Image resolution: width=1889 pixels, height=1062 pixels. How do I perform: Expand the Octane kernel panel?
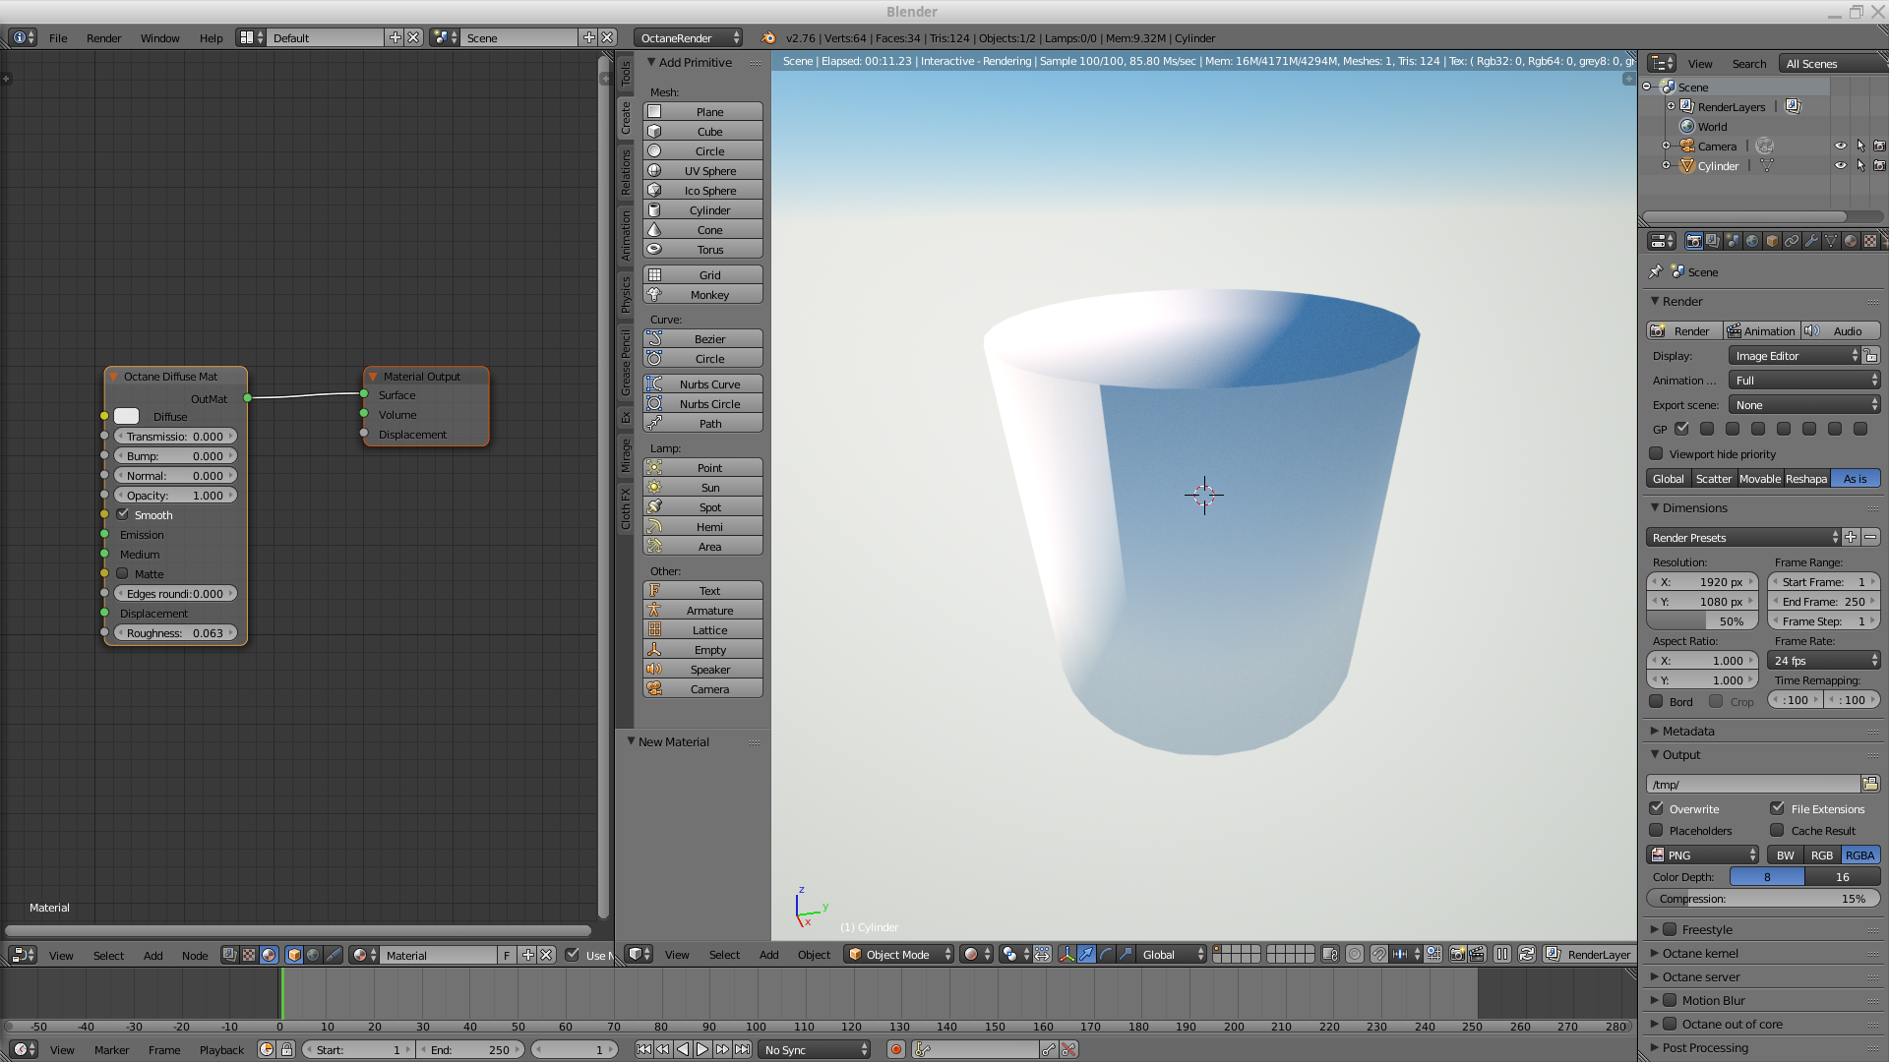click(x=1700, y=953)
